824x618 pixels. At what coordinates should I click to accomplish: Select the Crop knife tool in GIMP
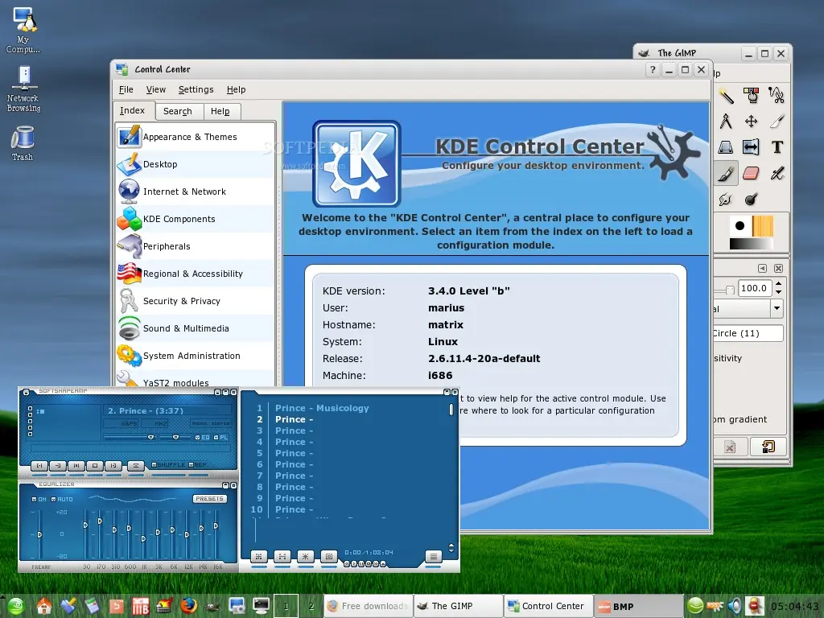tap(777, 122)
